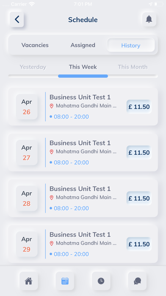Tap the location pin on Apr 26 entry
This screenshot has width=166, height=296.
pos(52,106)
